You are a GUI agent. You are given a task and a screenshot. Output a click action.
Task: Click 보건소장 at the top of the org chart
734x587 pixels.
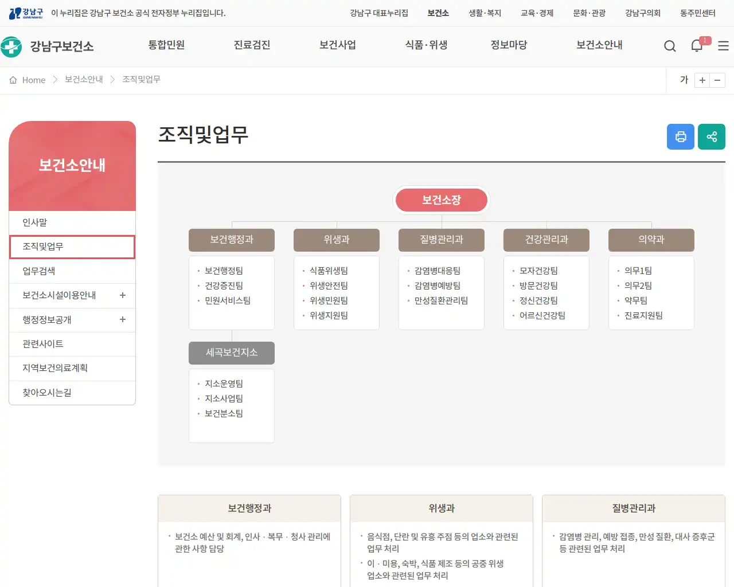tap(441, 200)
